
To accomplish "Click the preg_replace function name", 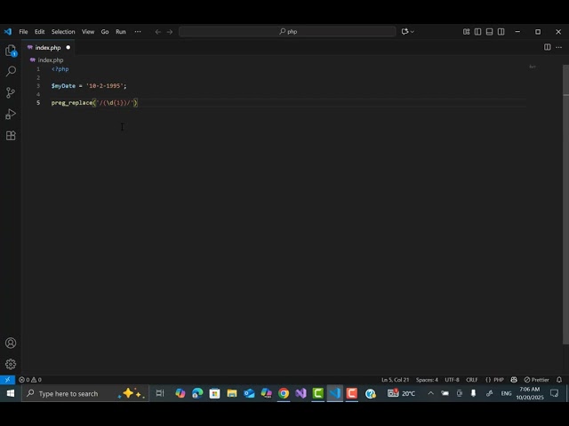I will (x=72, y=103).
